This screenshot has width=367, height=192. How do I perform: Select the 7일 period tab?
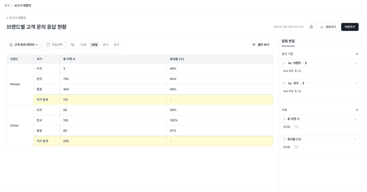point(72,45)
